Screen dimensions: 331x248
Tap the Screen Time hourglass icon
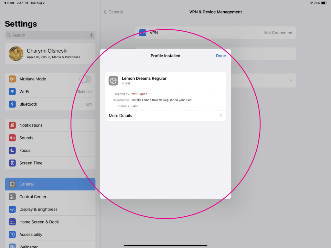(12, 163)
